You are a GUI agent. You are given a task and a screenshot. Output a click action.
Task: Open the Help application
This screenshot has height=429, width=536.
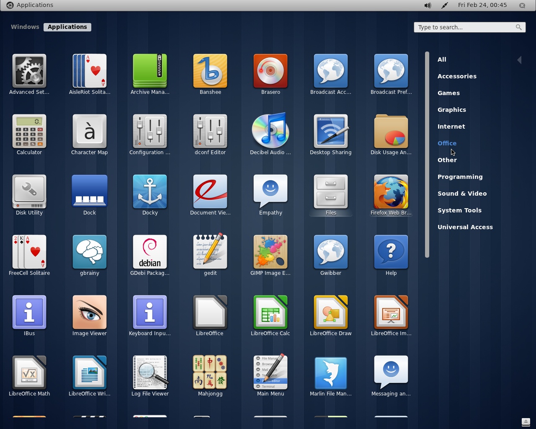[x=391, y=256]
